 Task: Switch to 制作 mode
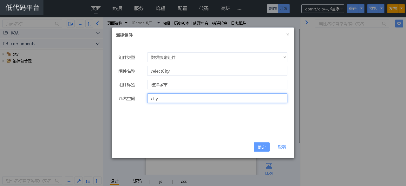pos(273,9)
